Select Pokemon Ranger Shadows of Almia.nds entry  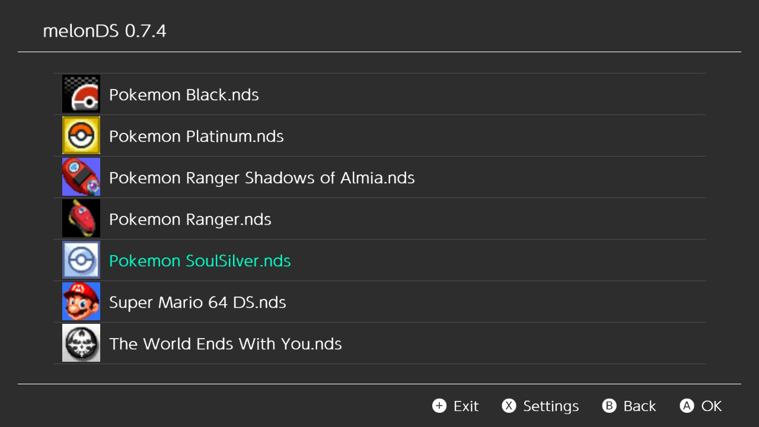tap(261, 178)
